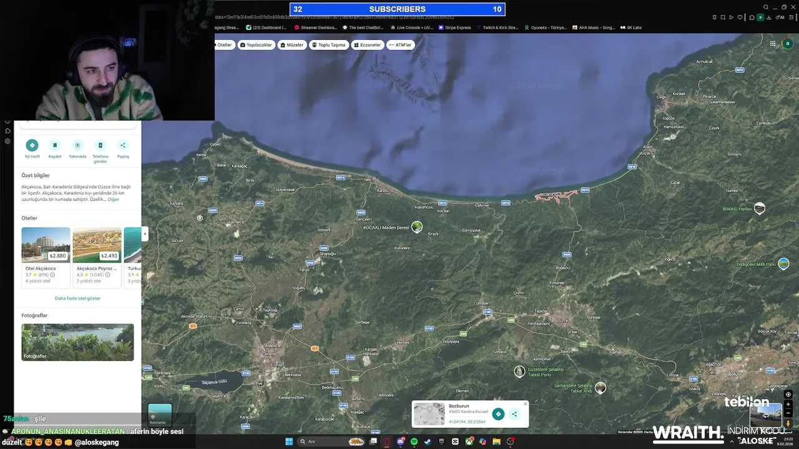Get directions from the Bozburun card
This screenshot has width=799, height=449.
point(498,414)
